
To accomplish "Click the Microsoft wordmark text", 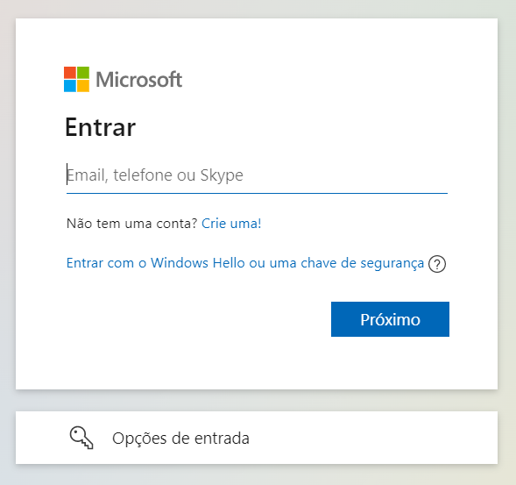I will pyautogui.click(x=139, y=80).
